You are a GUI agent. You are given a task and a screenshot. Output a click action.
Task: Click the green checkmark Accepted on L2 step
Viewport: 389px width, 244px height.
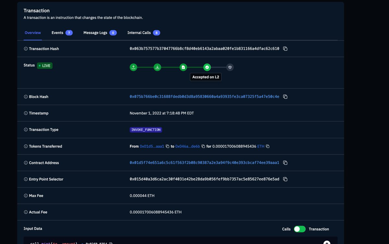click(x=207, y=67)
